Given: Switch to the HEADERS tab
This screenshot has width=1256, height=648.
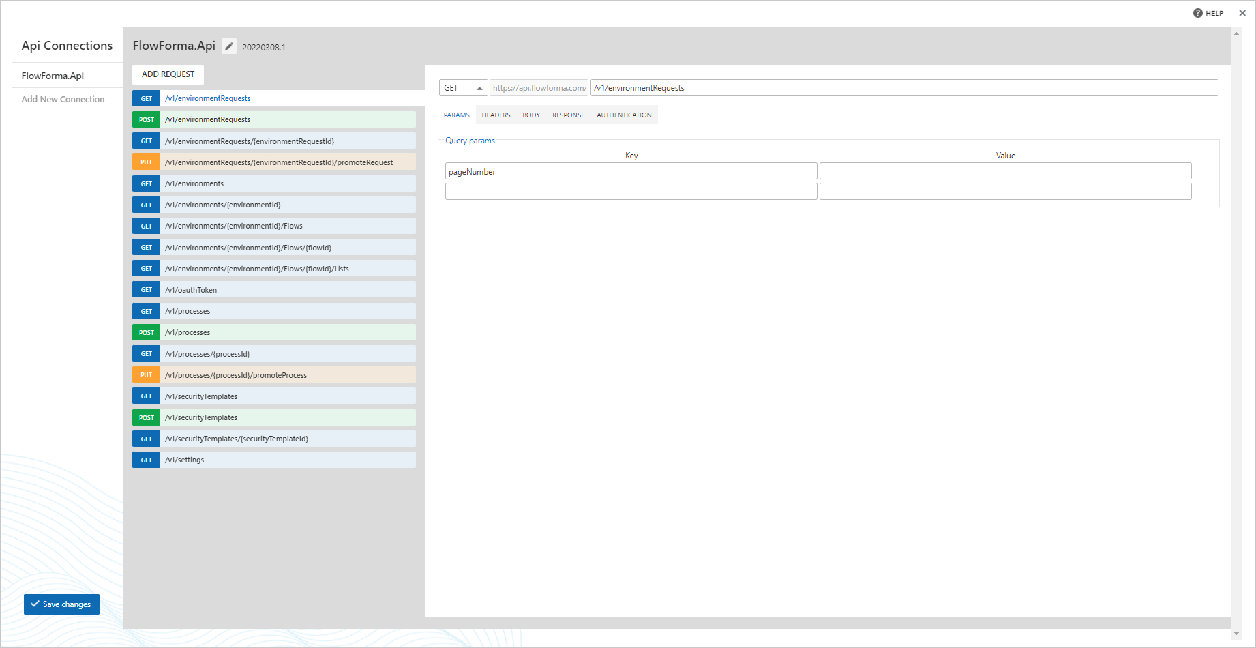Looking at the screenshot, I should [496, 115].
